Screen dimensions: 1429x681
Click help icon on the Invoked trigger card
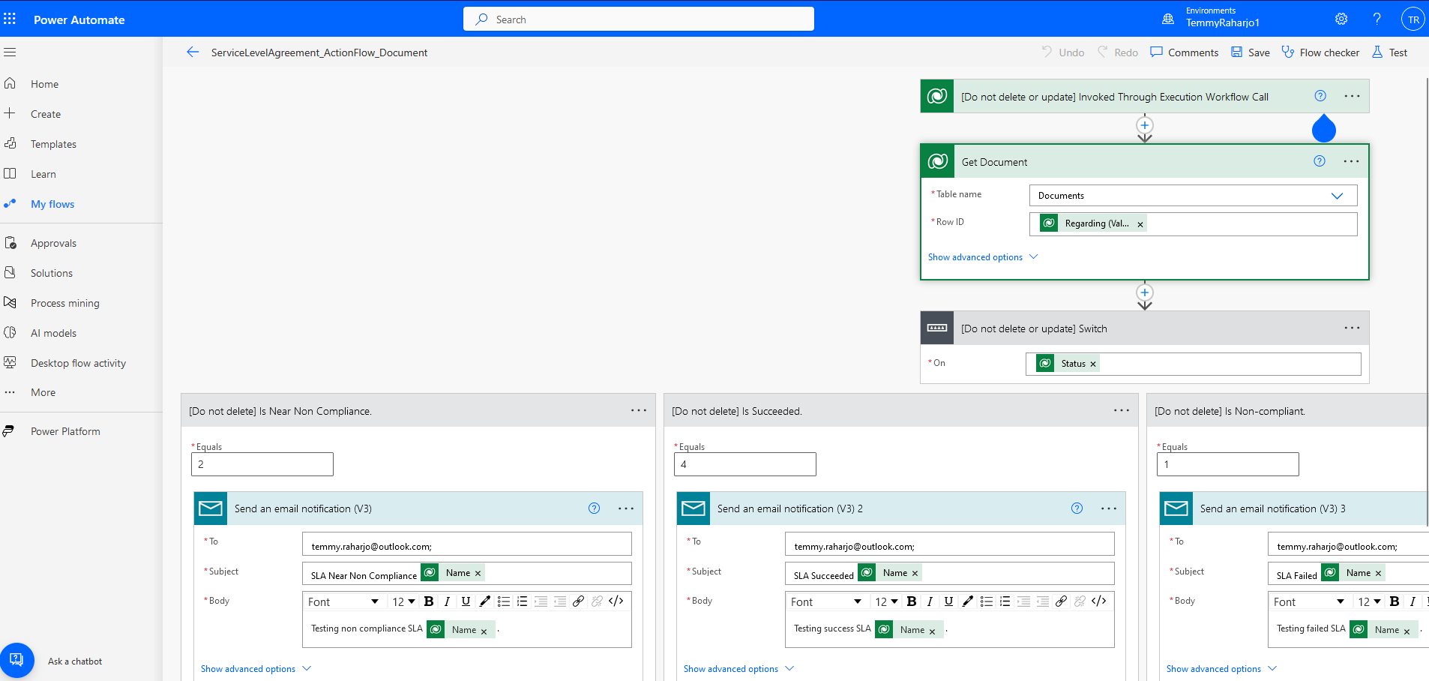pos(1320,96)
